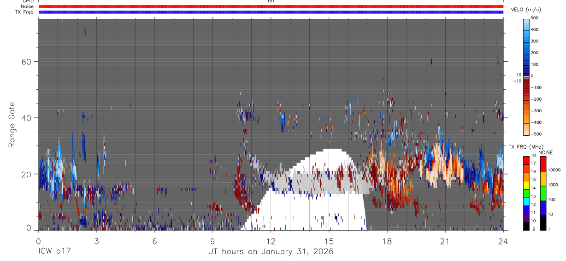The height and width of the screenshot is (261, 566).
Task: Click the "ICW b17" radar beam label
Action: click(x=54, y=251)
